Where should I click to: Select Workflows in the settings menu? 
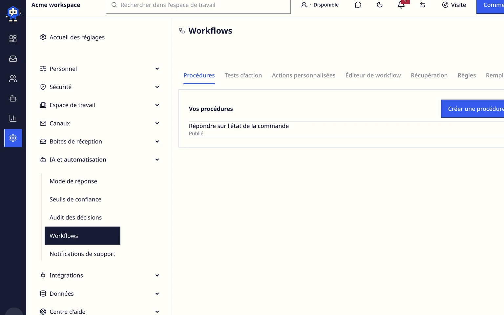[x=82, y=236]
